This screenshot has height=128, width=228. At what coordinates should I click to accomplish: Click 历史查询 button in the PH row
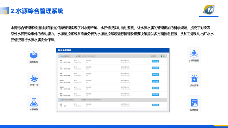tap(155, 68)
